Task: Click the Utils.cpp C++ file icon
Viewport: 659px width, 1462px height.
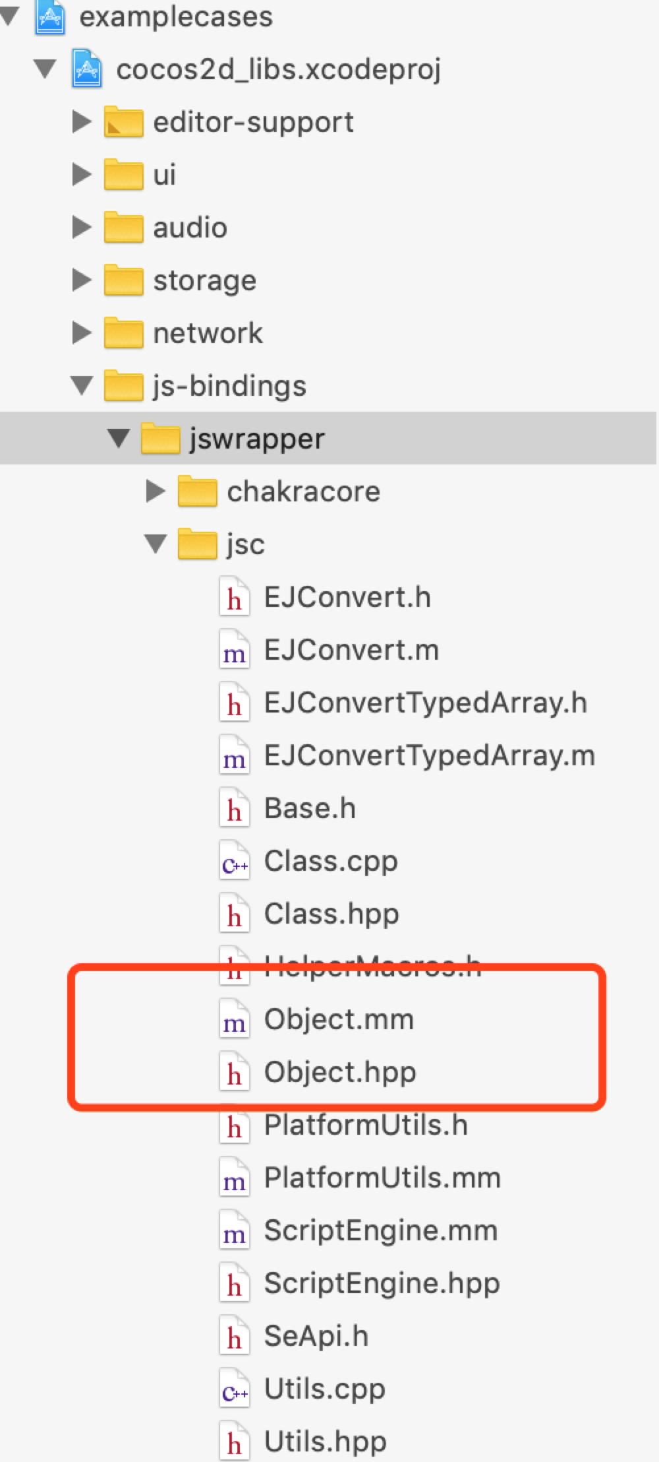Action: click(x=234, y=1390)
